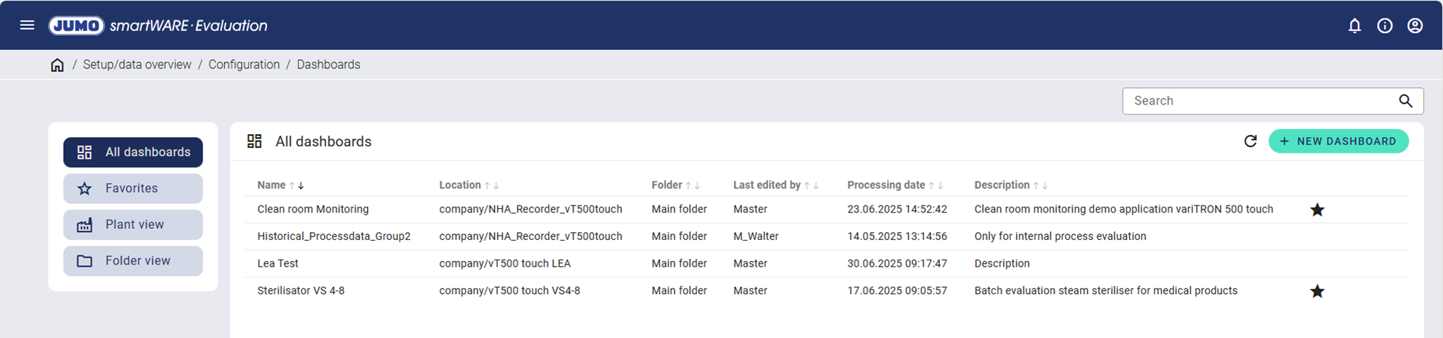This screenshot has height=338, width=1443.
Task: Switch to Favorites in sidebar
Action: pyautogui.click(x=133, y=189)
